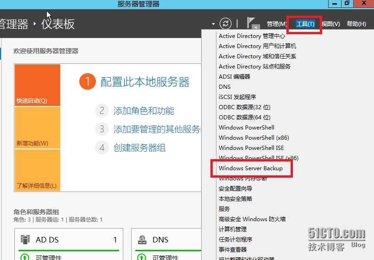Select Active Directory 管理中心
374x260 pixels.
coord(252,36)
